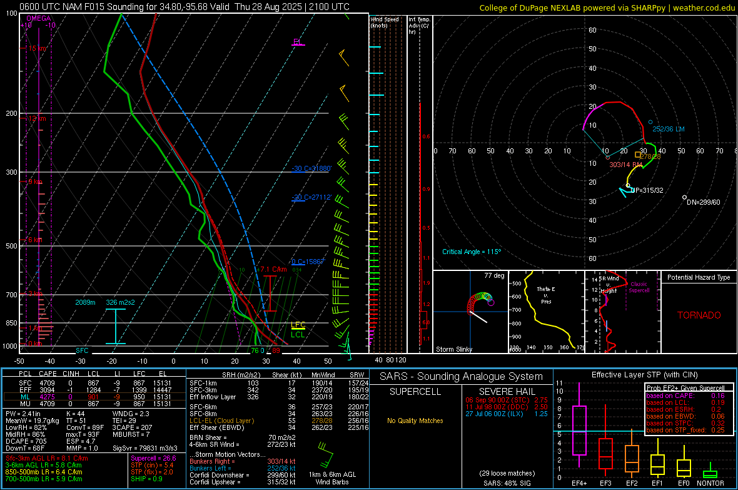Image resolution: width=738 pixels, height=490 pixels.
Task: Click the K = 44 index value
Action: click(76, 414)
